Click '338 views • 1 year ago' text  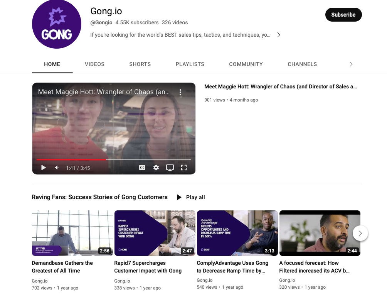click(138, 288)
